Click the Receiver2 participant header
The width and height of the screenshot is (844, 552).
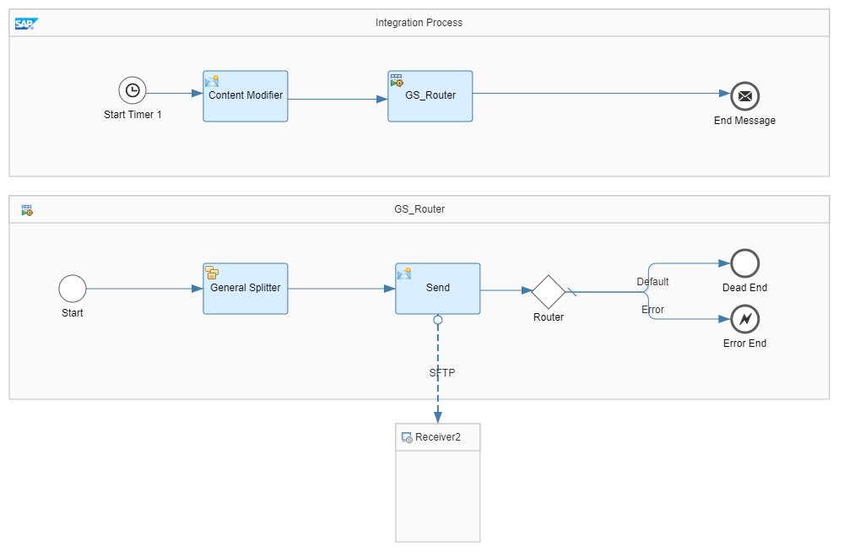tap(437, 437)
